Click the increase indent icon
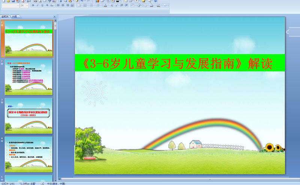 tap(126, 5)
